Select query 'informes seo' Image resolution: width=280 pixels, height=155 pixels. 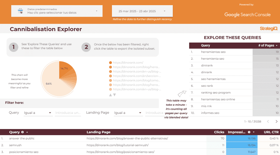(210, 113)
